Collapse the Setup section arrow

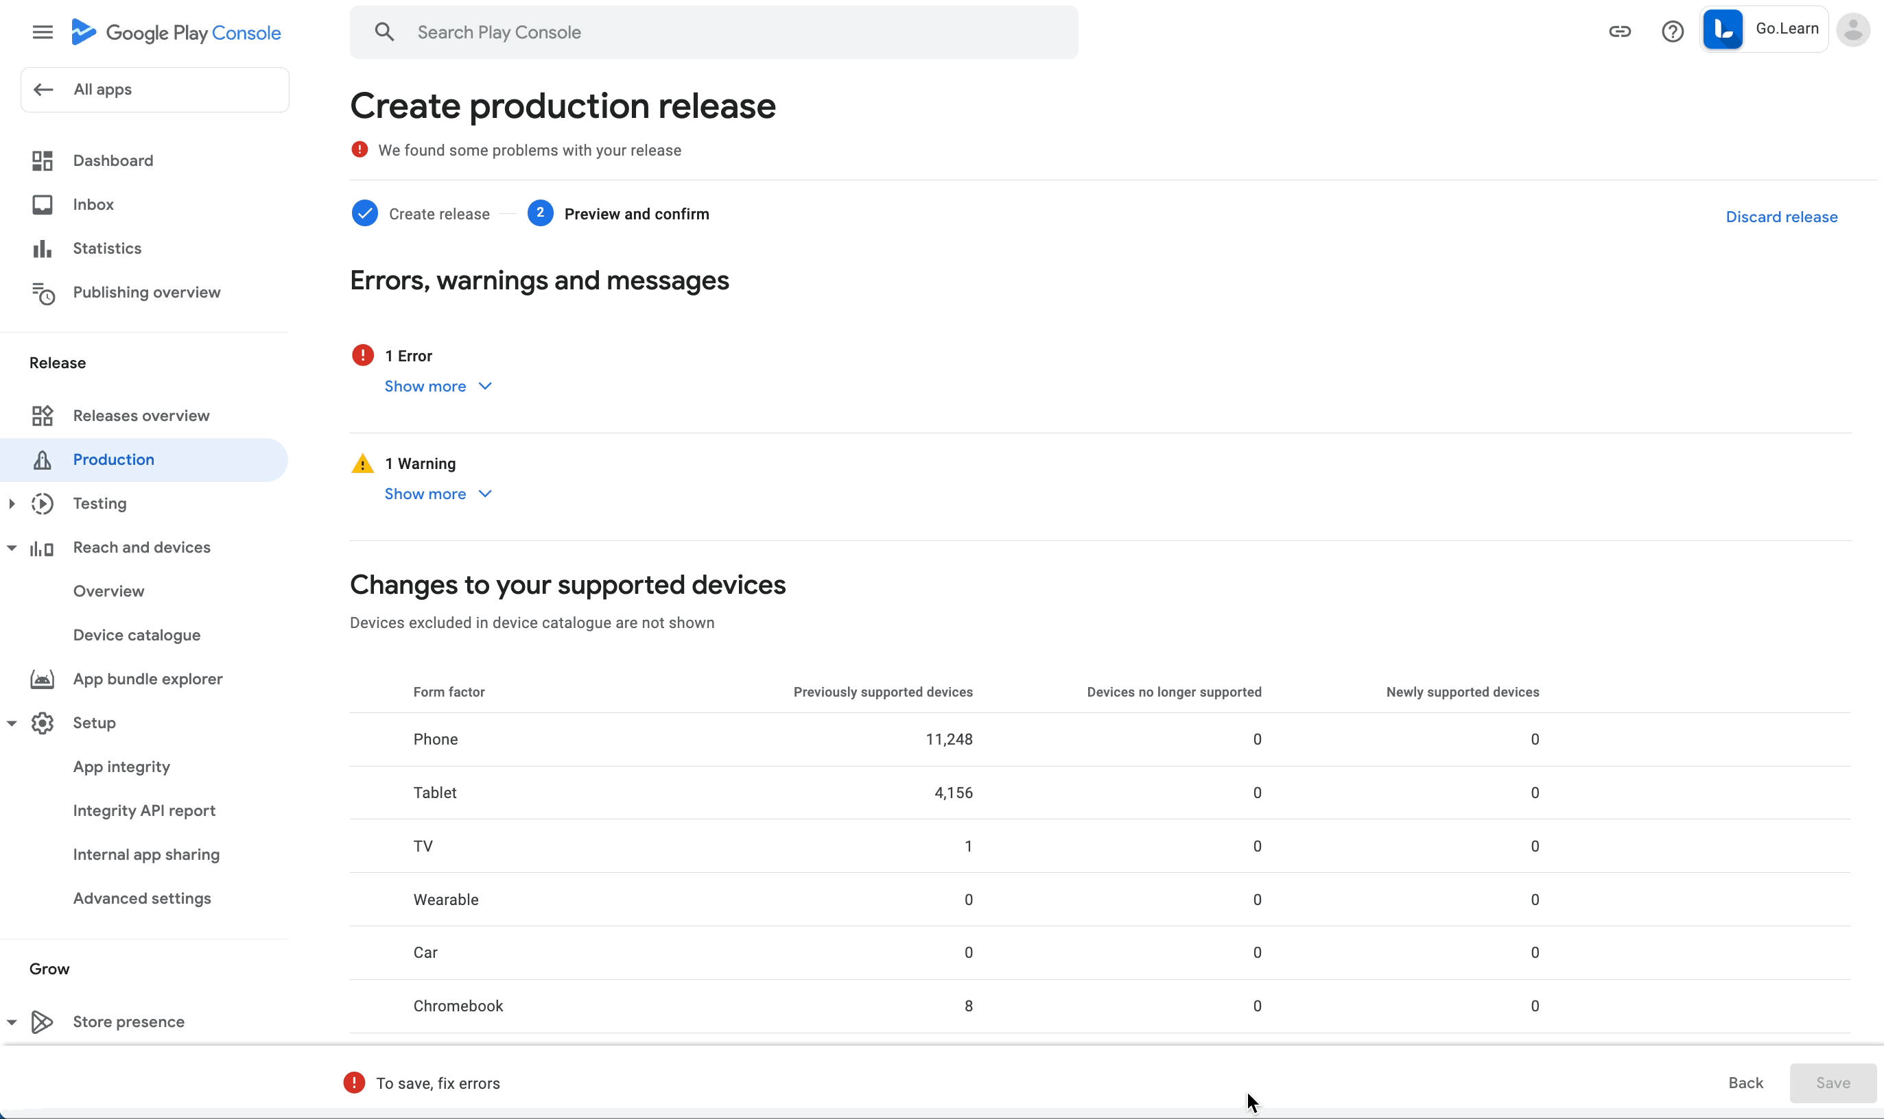pos(12,723)
